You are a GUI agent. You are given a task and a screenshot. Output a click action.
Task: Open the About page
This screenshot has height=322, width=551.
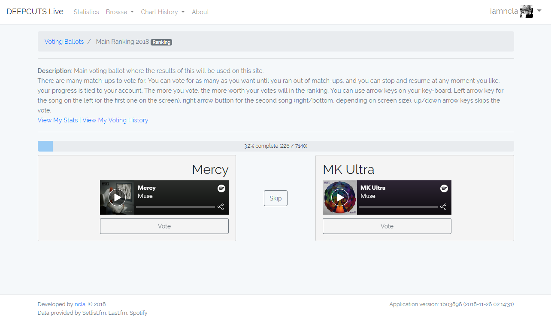click(x=200, y=12)
